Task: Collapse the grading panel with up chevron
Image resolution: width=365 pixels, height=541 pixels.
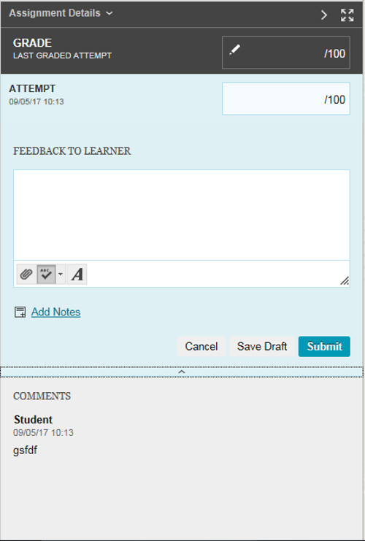Action: 182,372
